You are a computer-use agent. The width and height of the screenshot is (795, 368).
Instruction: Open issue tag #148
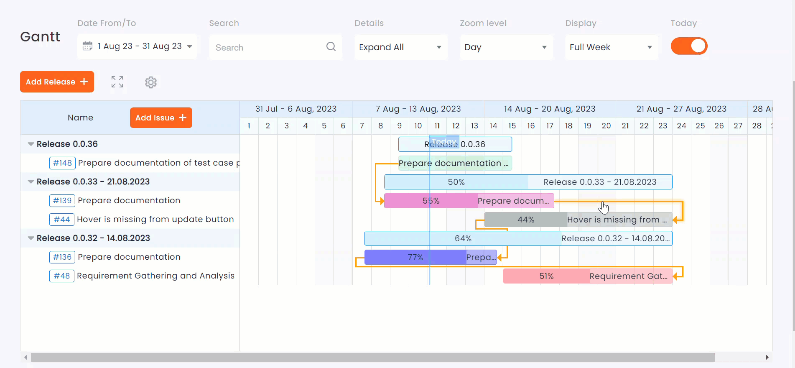click(x=62, y=163)
